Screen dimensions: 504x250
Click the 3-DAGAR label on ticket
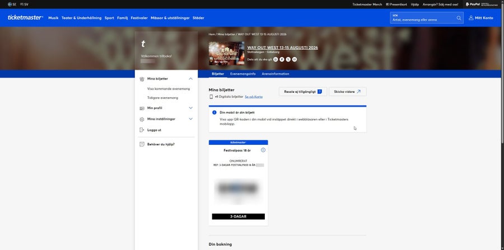point(238,216)
